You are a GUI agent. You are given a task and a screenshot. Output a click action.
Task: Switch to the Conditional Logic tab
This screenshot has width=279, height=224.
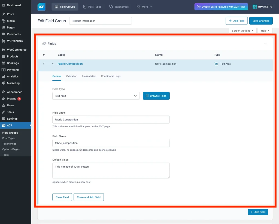(111, 76)
